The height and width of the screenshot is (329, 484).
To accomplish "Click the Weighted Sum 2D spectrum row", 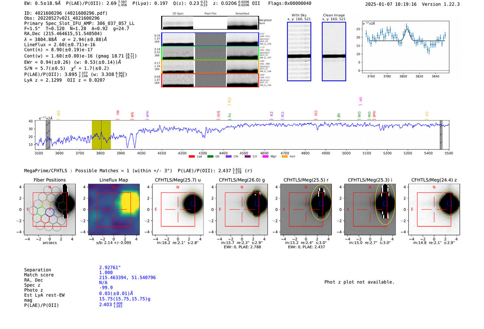I will pyautogui.click(x=210, y=23).
